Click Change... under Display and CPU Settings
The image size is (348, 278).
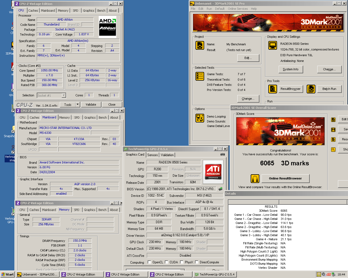tap(329, 69)
